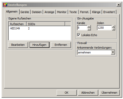Click the application icon in the title bar
The height and width of the screenshot is (99, 123).
coord(5,5)
